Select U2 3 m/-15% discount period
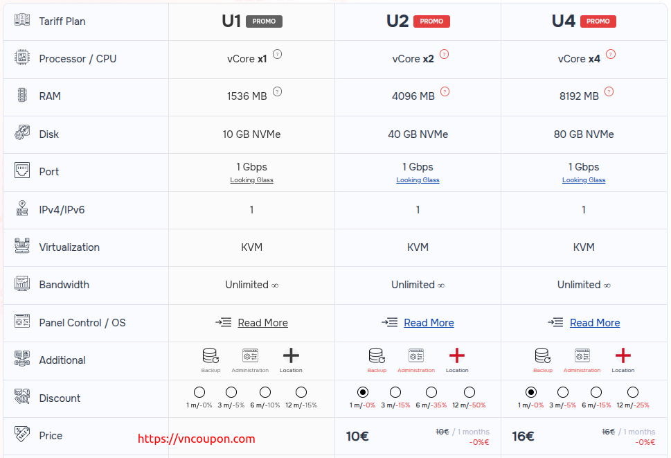671x458 pixels. (x=395, y=392)
